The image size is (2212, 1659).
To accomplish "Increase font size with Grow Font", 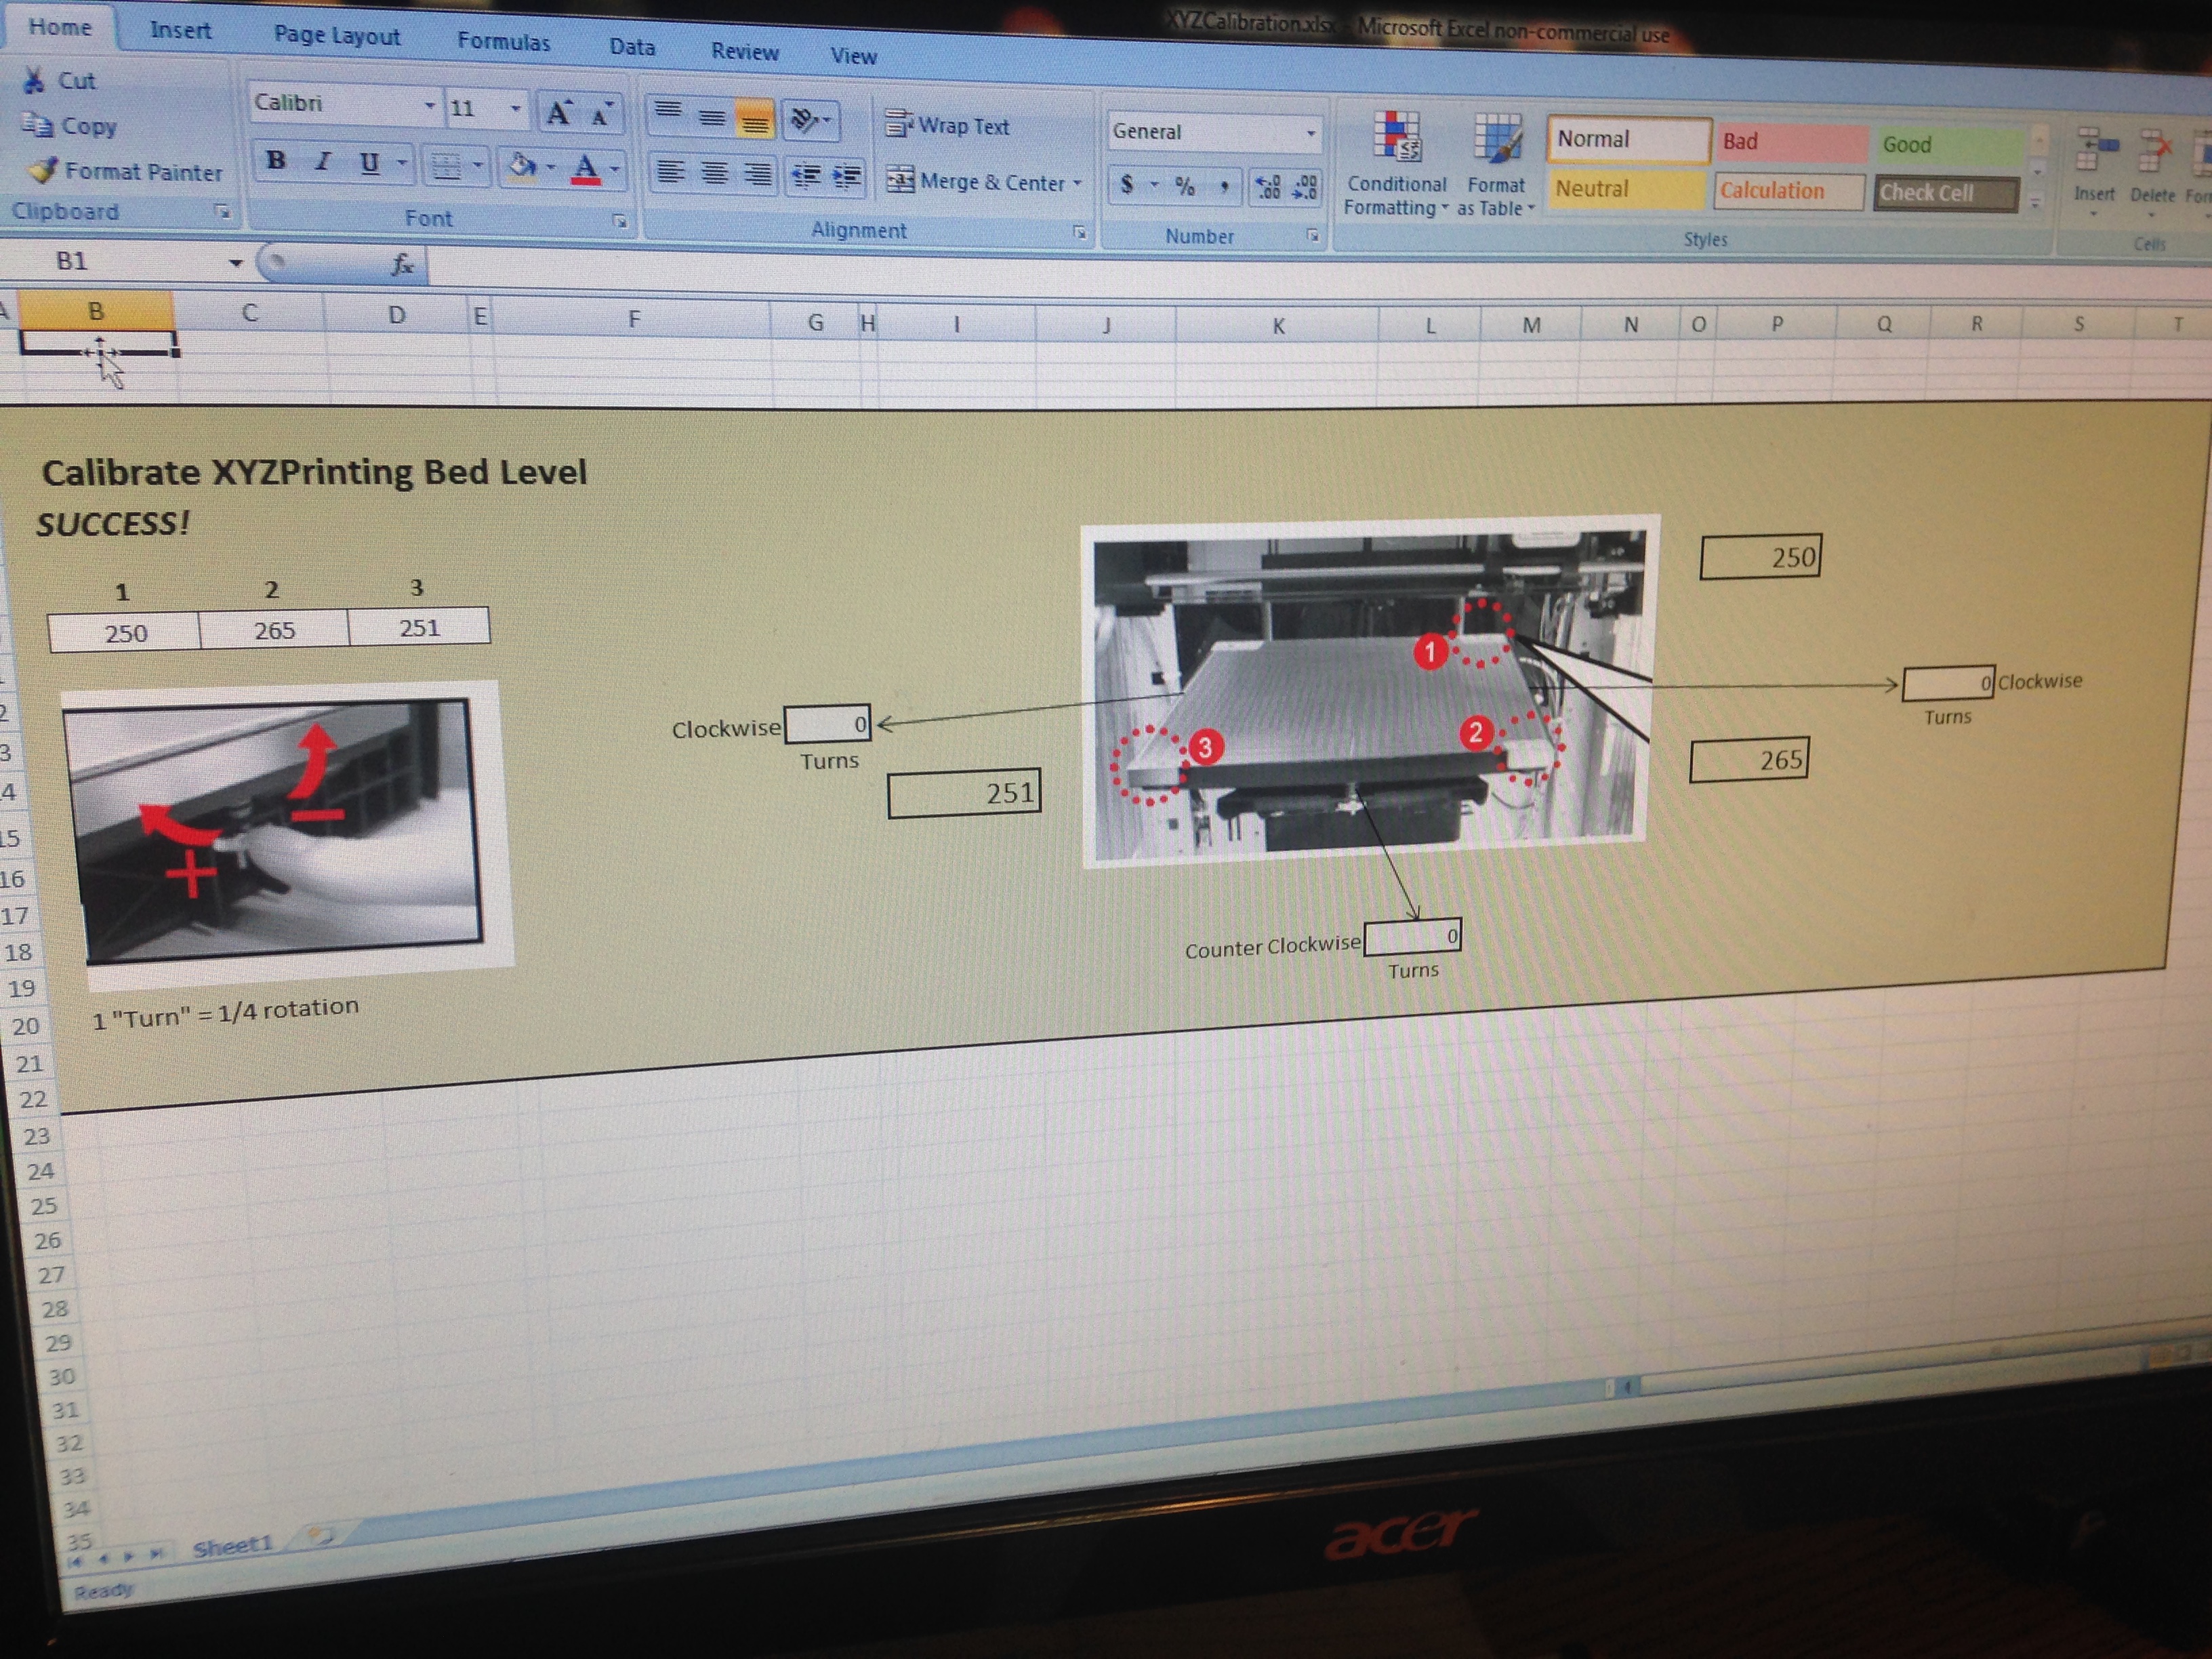I will pyautogui.click(x=558, y=112).
